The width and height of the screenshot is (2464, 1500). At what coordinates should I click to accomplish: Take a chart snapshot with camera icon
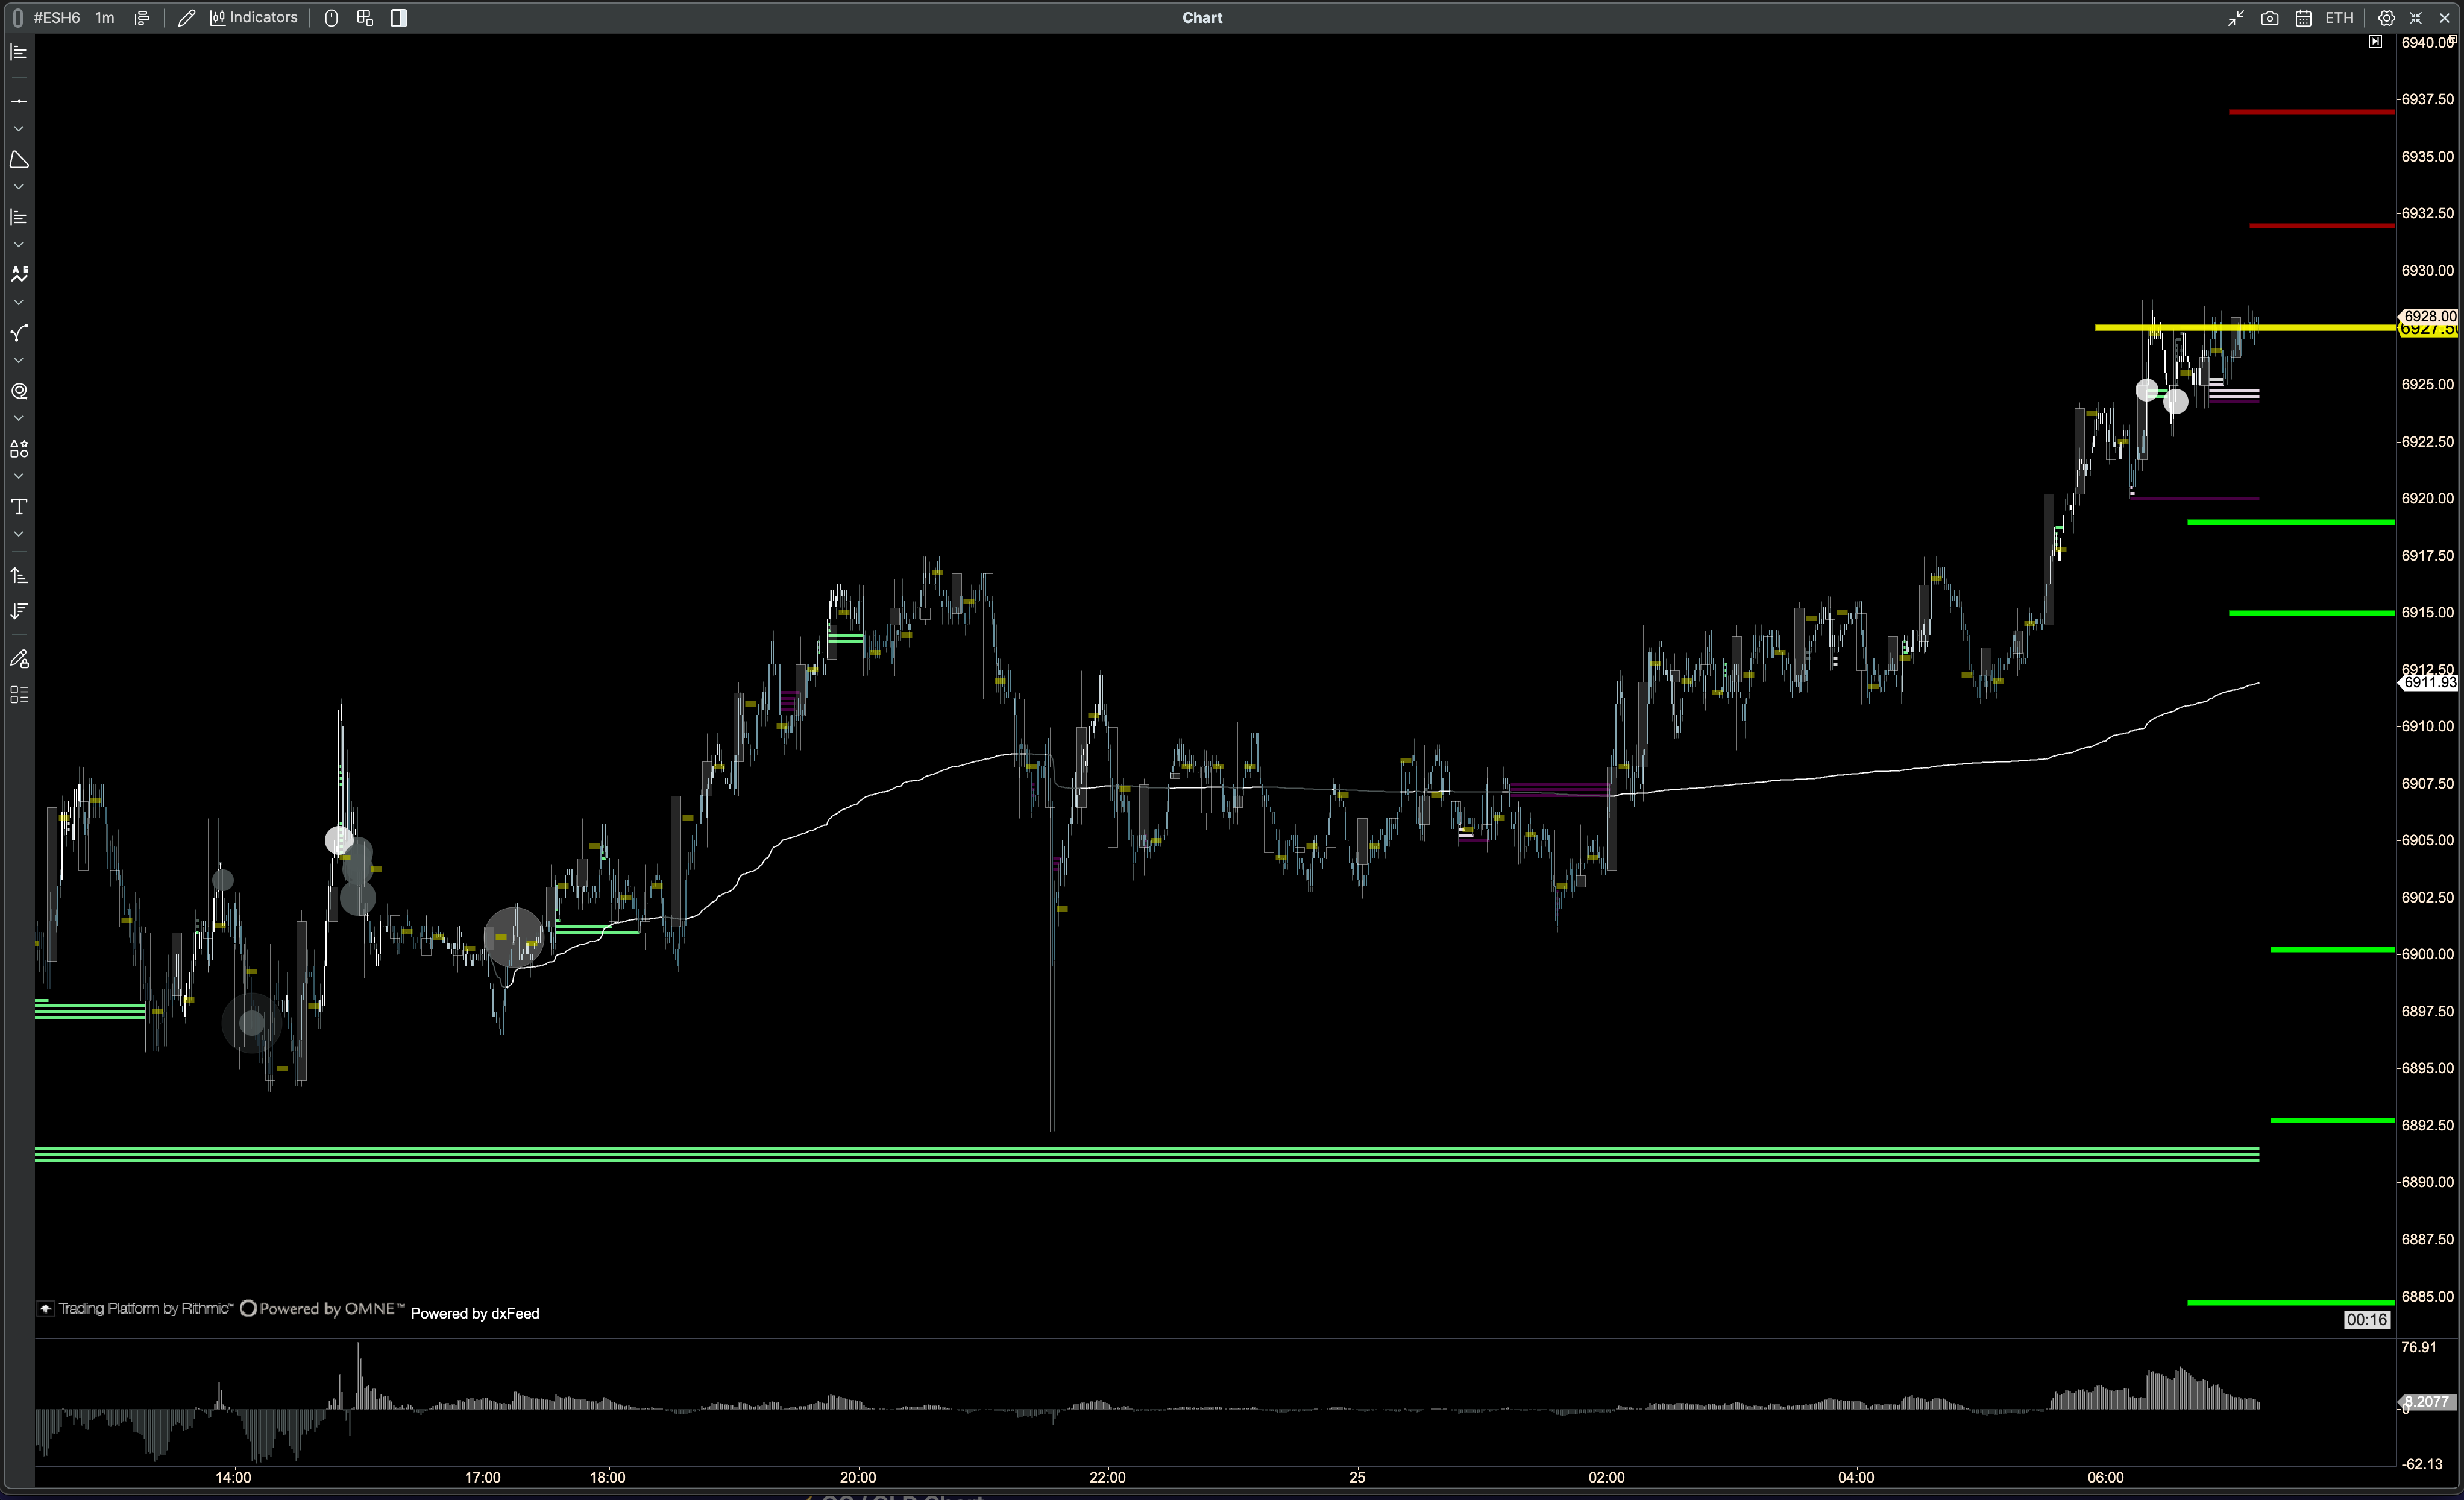[x=2269, y=18]
